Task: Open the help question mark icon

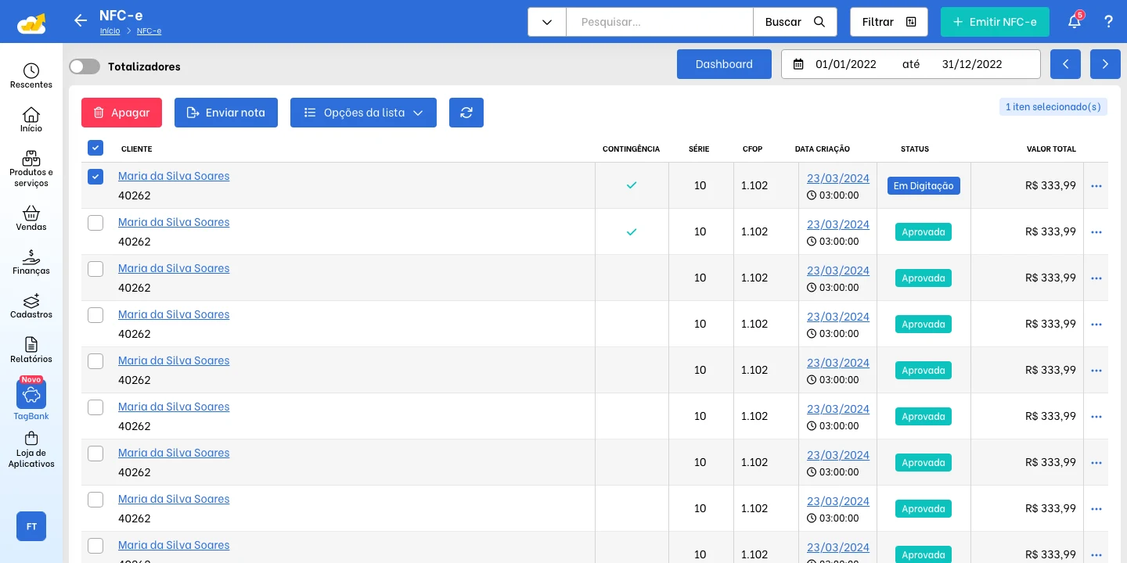Action: click(x=1109, y=21)
